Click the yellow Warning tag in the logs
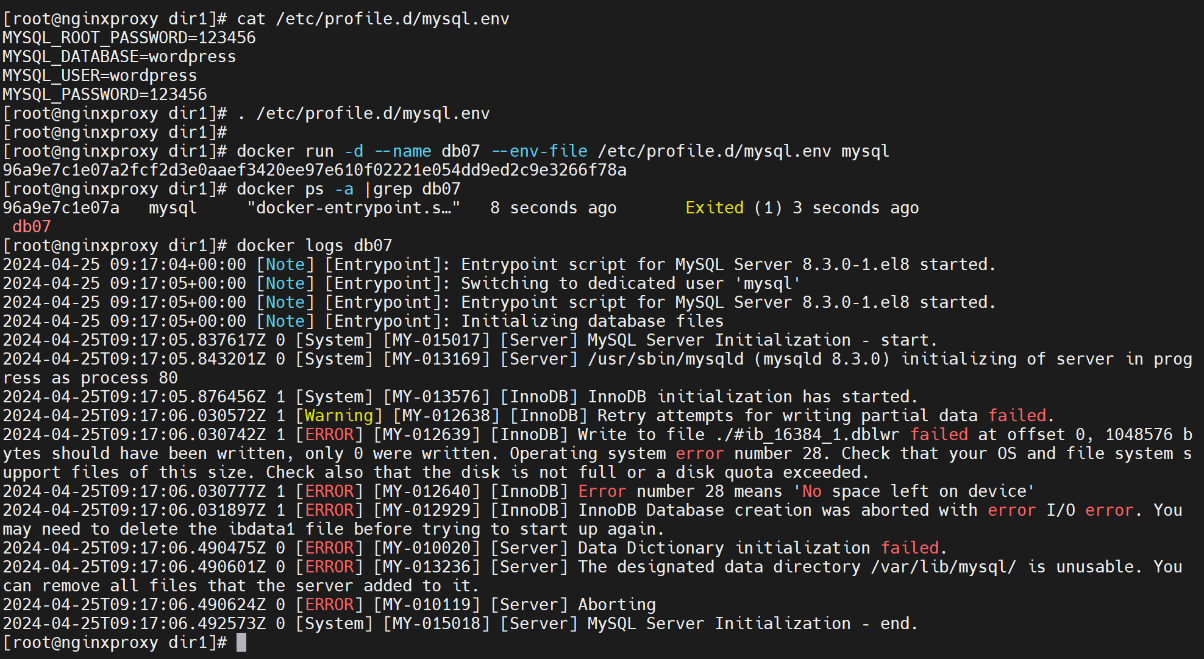1204x659 pixels. pos(338,416)
